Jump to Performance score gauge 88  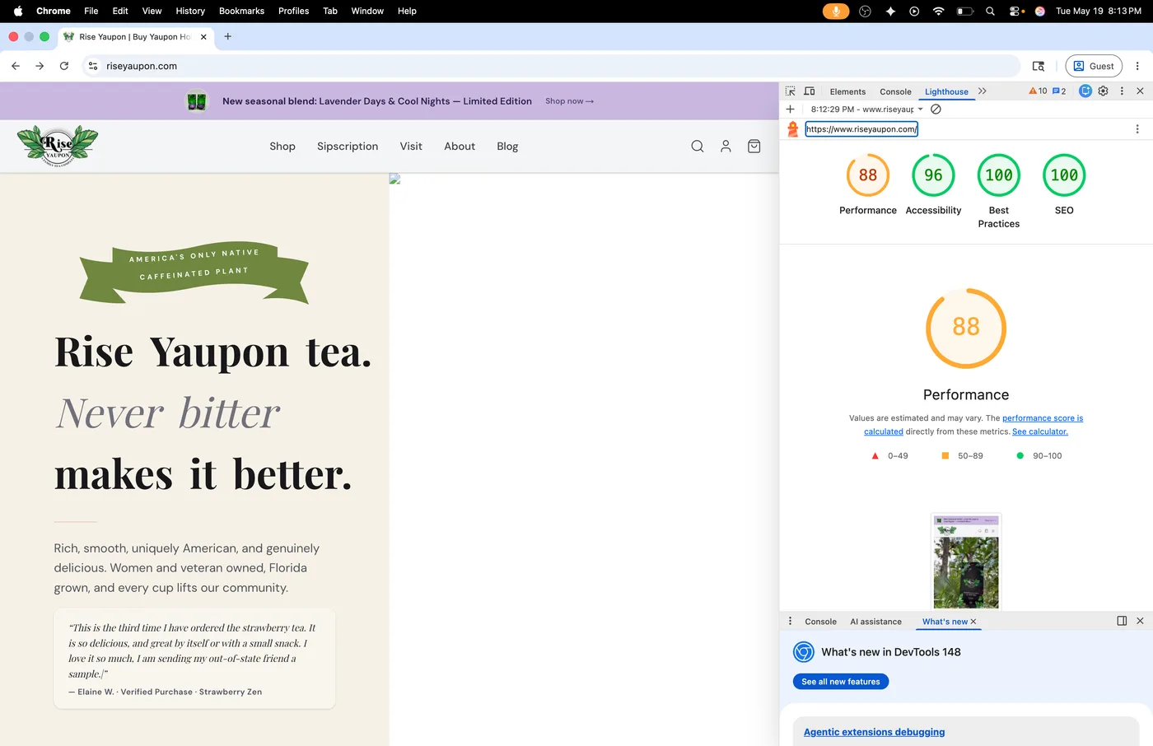point(868,175)
